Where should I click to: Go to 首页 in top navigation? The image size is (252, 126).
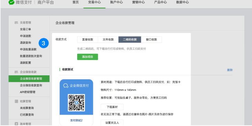(75, 2)
